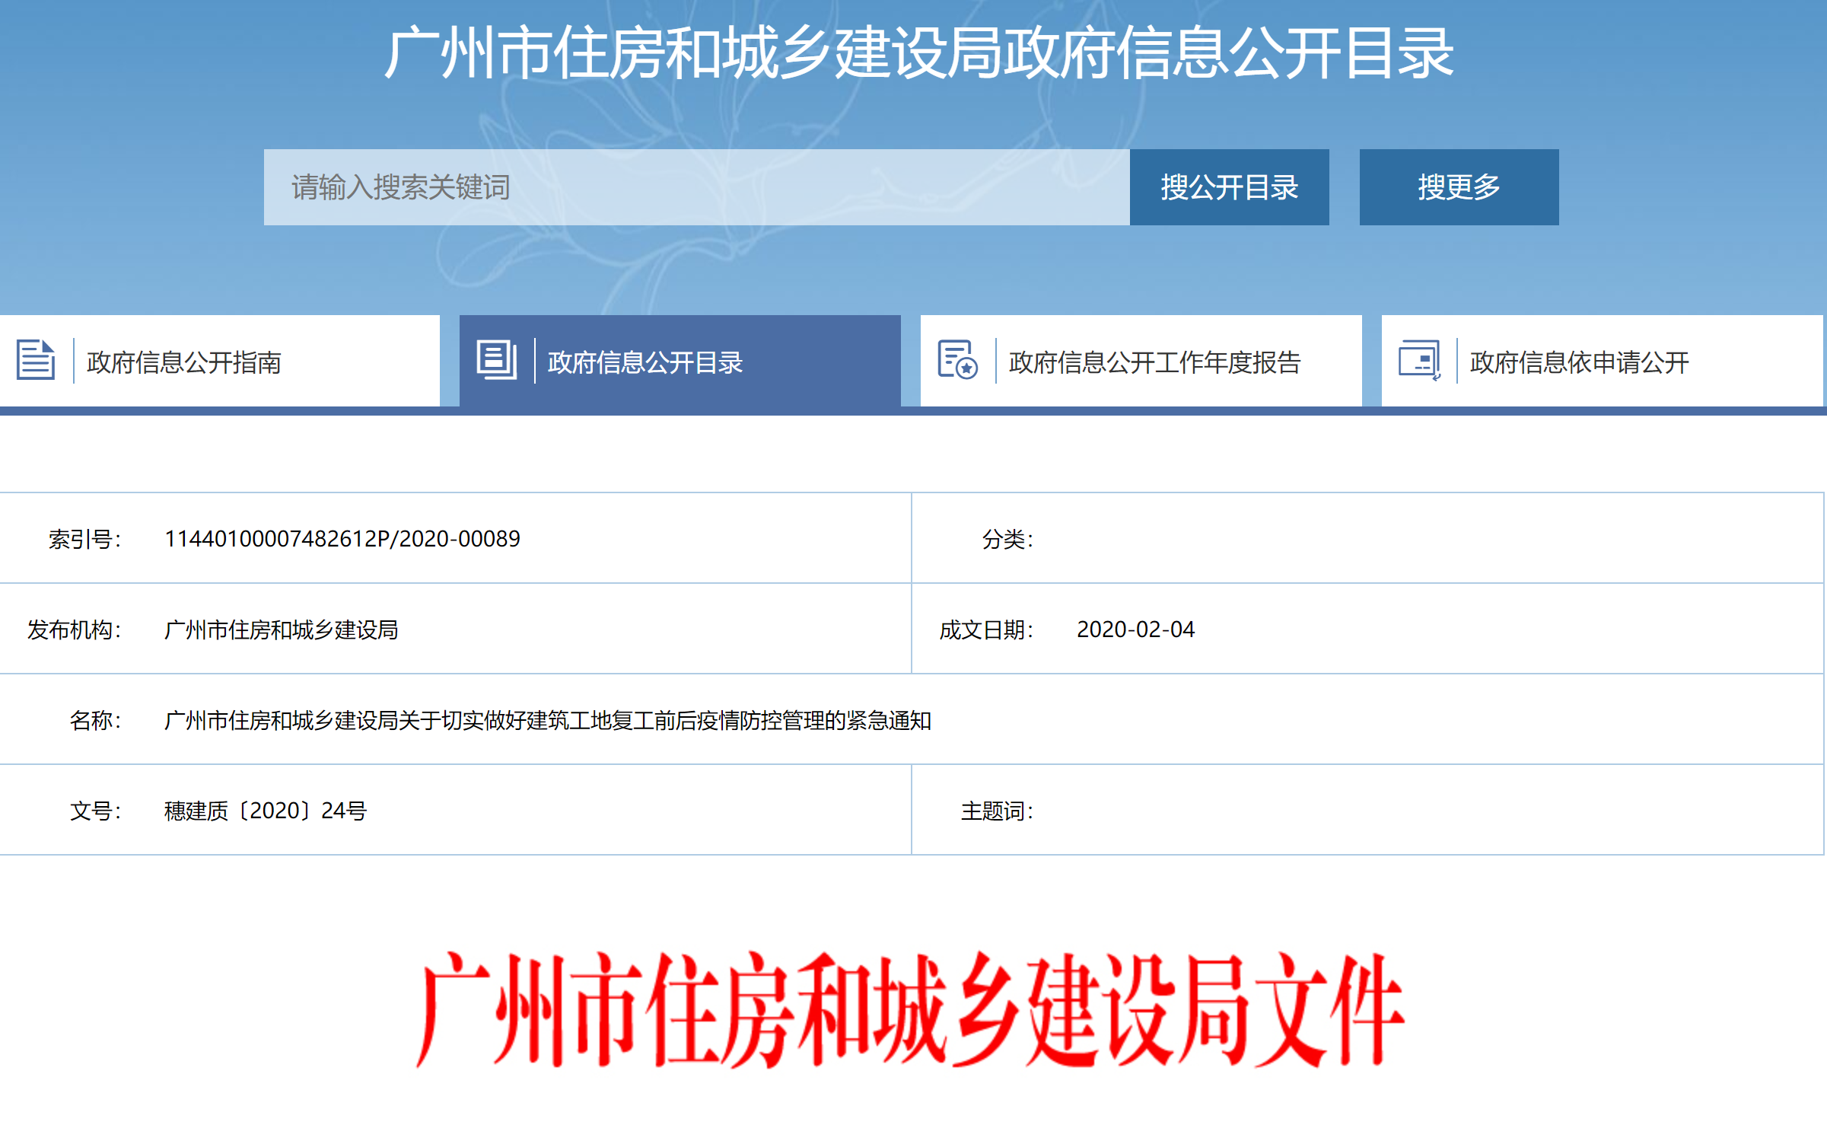The height and width of the screenshot is (1141, 1827).
Task: Select the 政府信息公开目录 tab
Action: pos(645,362)
